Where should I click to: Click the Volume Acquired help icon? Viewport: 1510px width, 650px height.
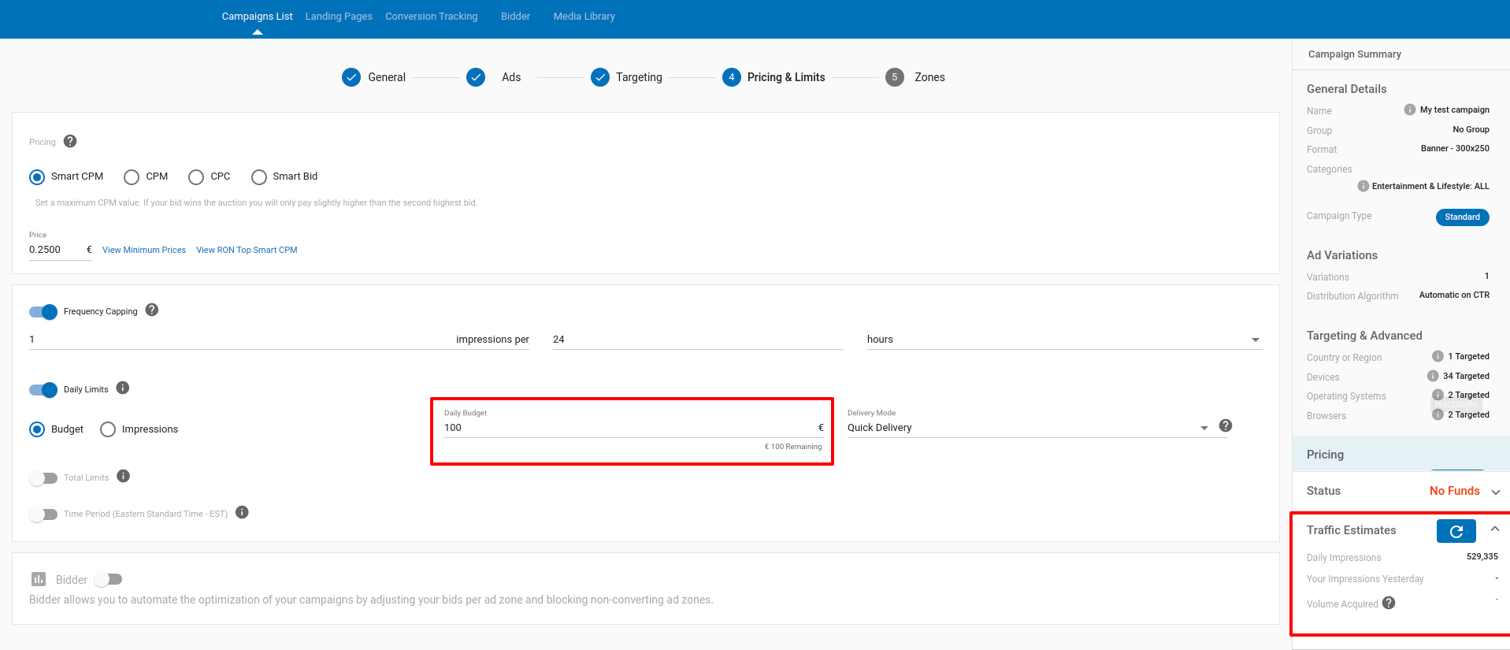tap(1389, 603)
